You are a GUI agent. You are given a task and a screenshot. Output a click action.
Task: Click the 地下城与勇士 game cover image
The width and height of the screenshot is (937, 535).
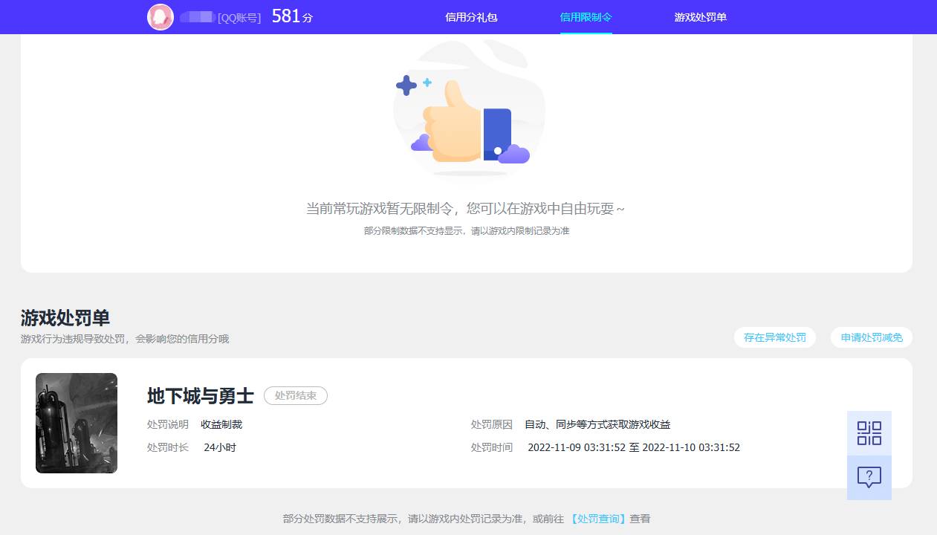[77, 423]
